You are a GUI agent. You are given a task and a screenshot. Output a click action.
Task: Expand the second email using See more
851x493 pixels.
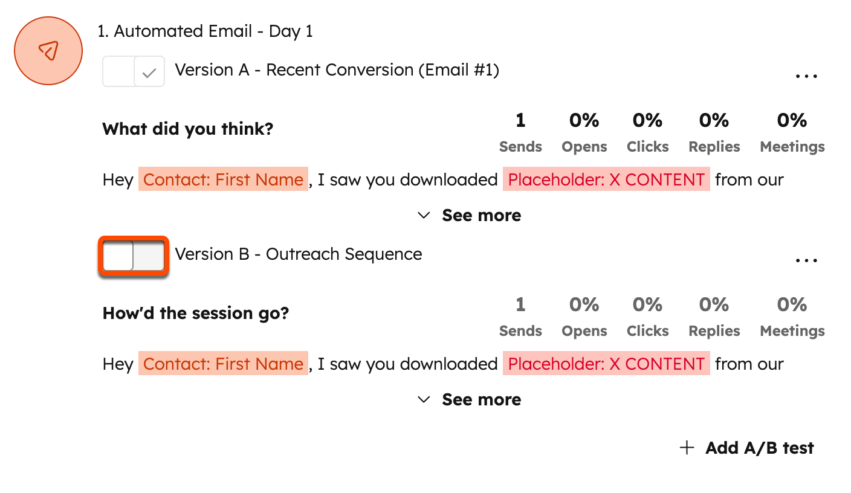coord(481,399)
